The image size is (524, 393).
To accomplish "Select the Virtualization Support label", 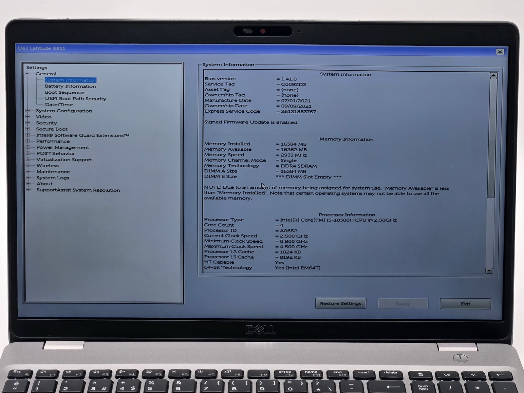I will coord(64,159).
